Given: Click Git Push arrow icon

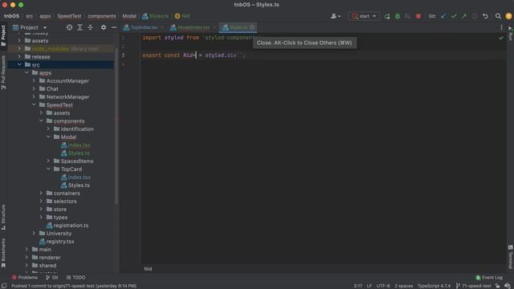Looking at the screenshot, I should pyautogui.click(x=464, y=16).
